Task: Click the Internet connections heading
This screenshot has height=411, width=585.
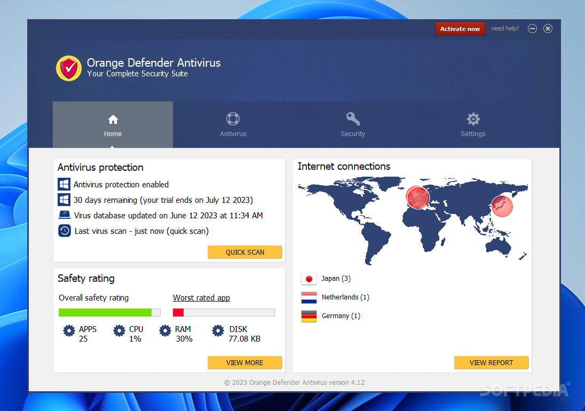Action: 344,167
